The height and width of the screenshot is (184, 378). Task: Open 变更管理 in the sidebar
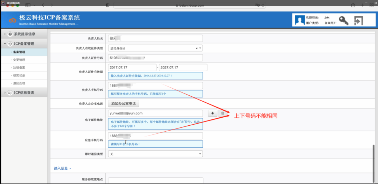[x=19, y=60]
